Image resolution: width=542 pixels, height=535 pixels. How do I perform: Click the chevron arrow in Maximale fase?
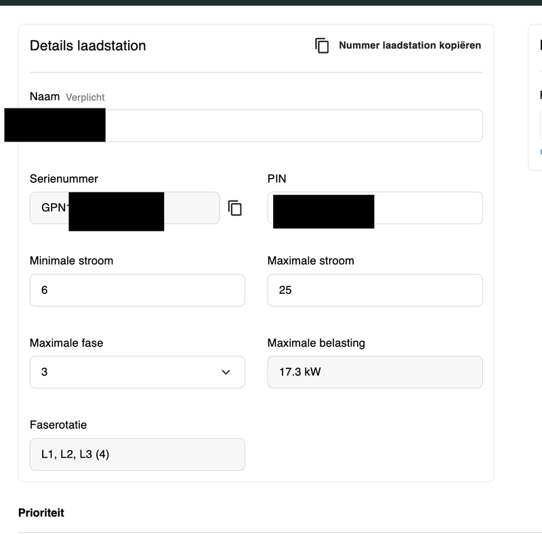click(226, 372)
